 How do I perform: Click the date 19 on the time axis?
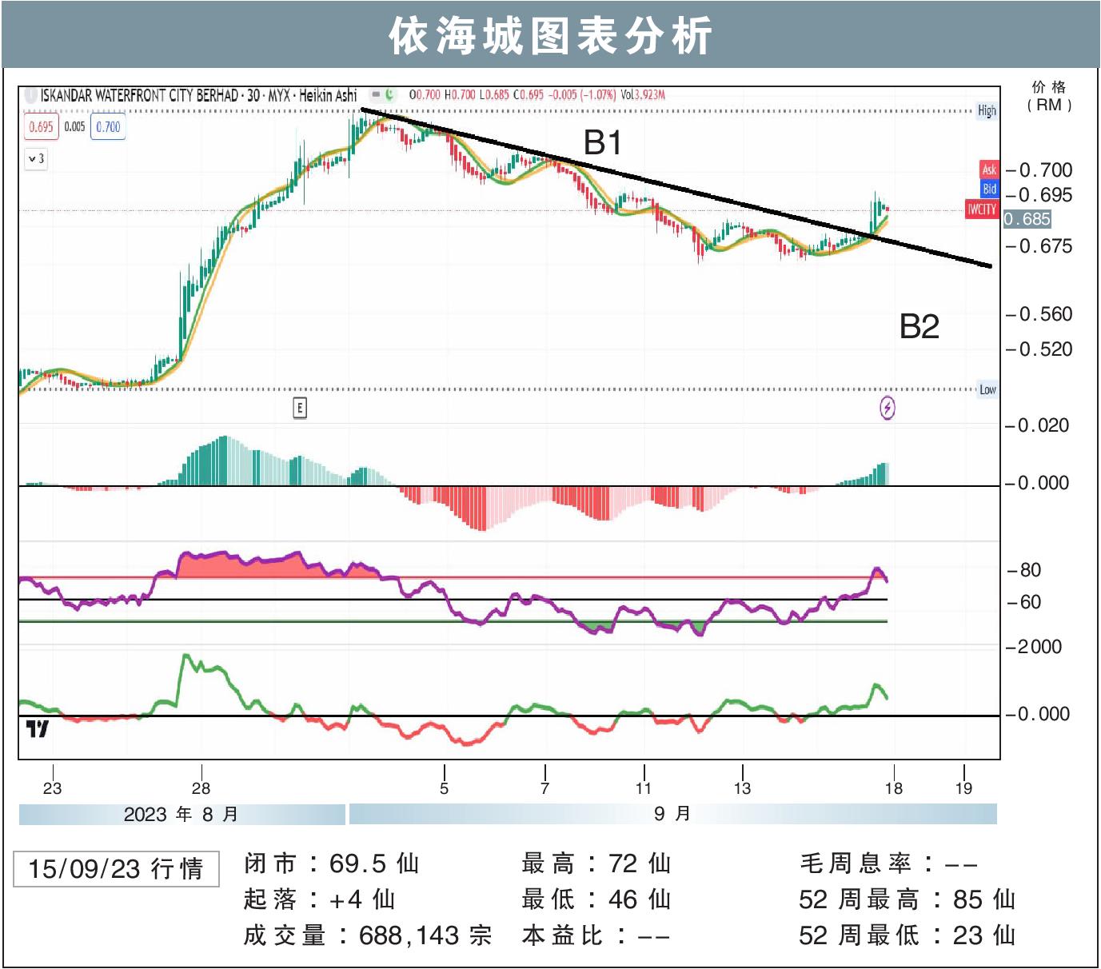(963, 788)
